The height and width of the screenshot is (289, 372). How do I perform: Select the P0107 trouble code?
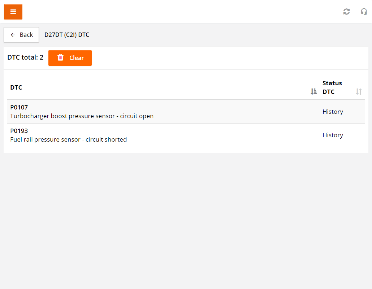[19, 107]
